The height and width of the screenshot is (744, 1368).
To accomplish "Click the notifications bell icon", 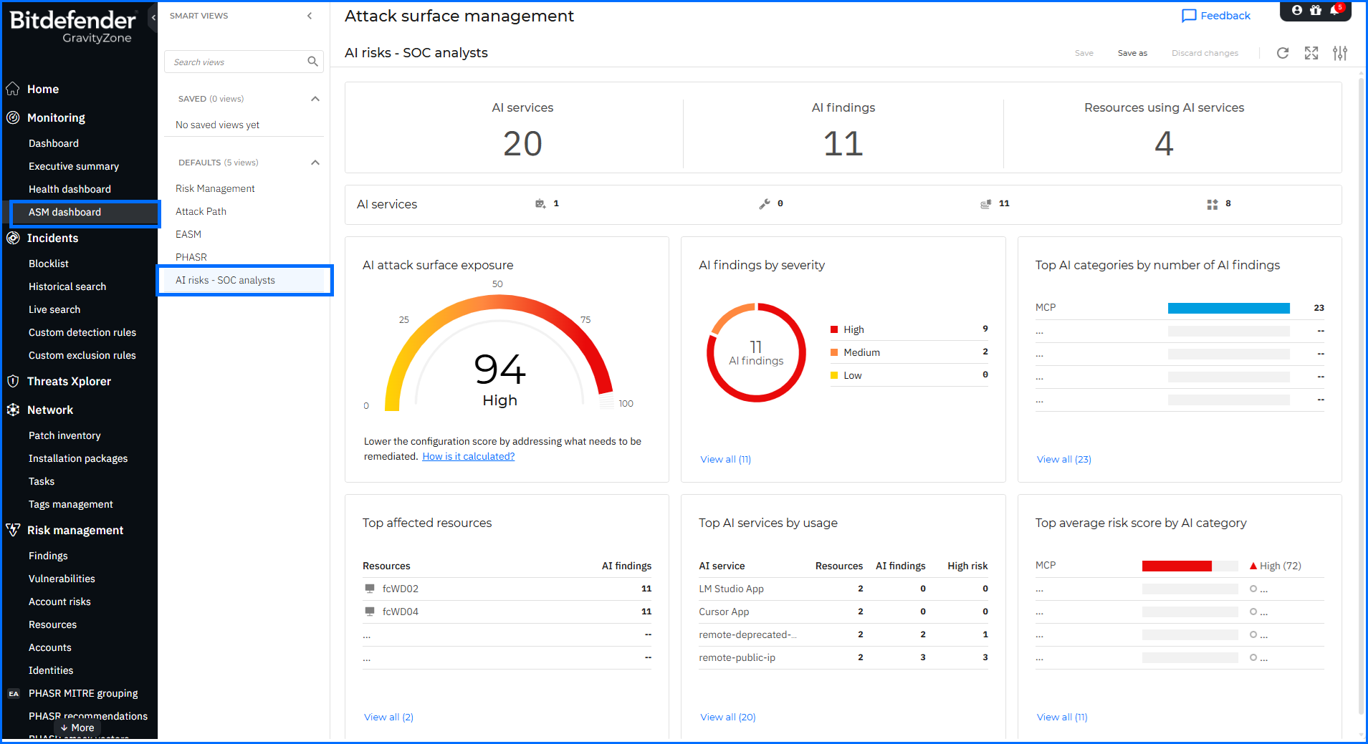I will [x=1334, y=10].
